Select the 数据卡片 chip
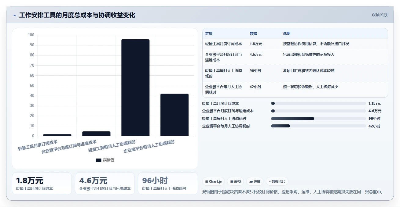The width and height of the screenshot is (400, 207). (277, 181)
